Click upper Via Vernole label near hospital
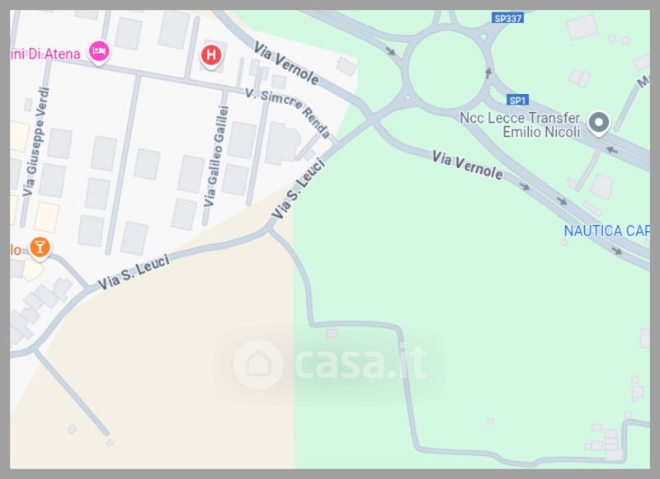Viewport: 660px width, 479px height. pos(286,63)
